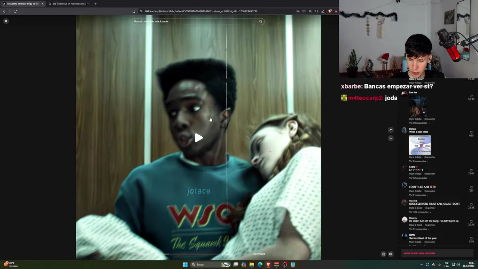Expand 'Ver 20 respuestas' replies
The image size is (478, 269).
[419, 123]
